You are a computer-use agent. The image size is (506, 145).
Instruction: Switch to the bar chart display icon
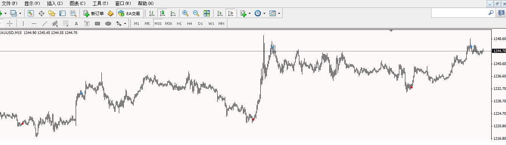point(152,13)
